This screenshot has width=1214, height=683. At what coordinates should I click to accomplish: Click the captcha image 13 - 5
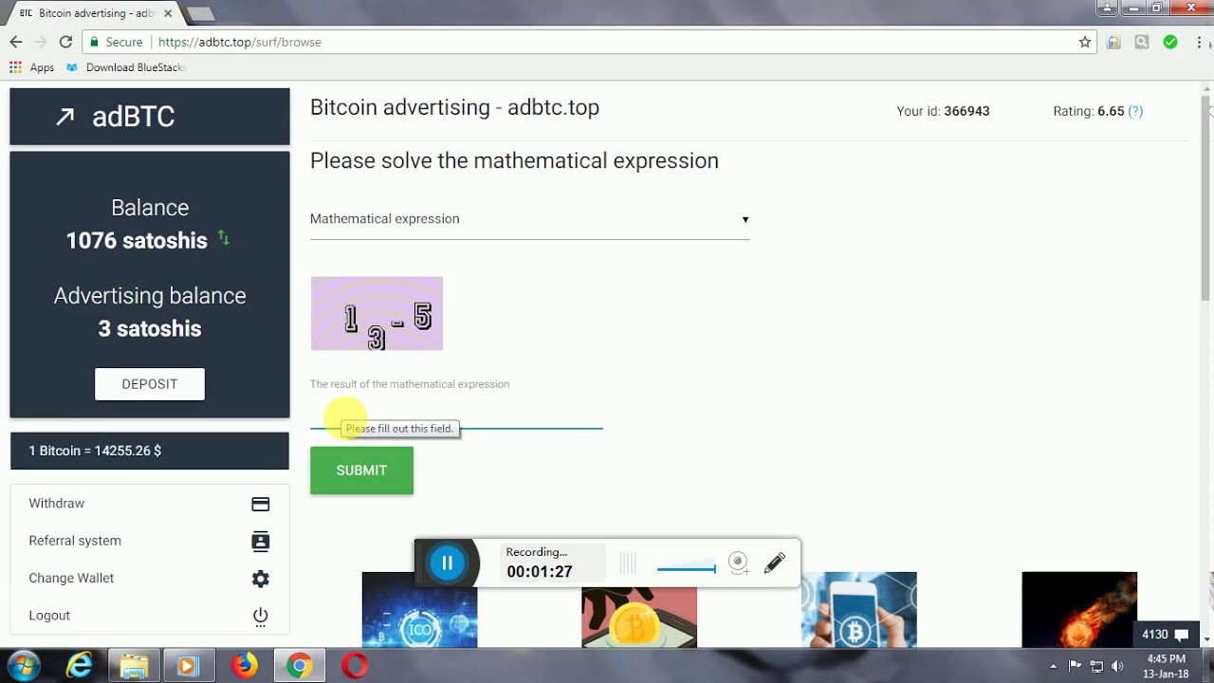tap(377, 314)
